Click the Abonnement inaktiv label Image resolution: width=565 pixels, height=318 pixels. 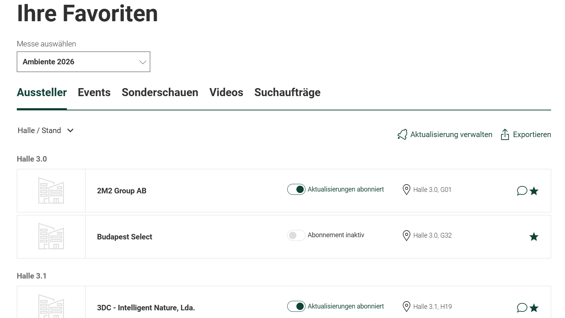[x=336, y=235]
